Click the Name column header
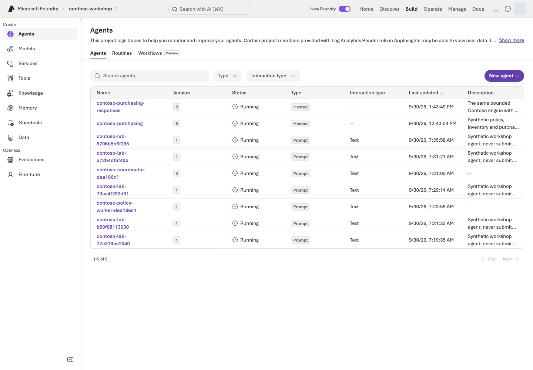Viewport: 533px width, 370px height. click(103, 93)
